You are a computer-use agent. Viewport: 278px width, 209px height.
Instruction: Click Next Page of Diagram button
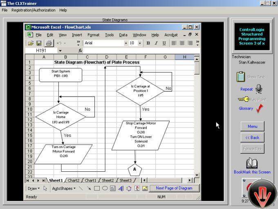[174, 188]
